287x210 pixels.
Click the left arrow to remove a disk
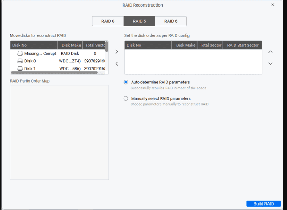tap(116, 63)
